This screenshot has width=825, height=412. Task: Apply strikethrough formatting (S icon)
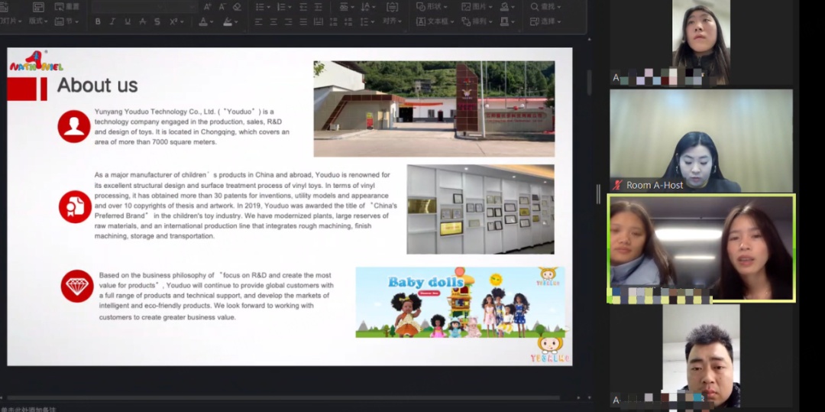coord(157,21)
